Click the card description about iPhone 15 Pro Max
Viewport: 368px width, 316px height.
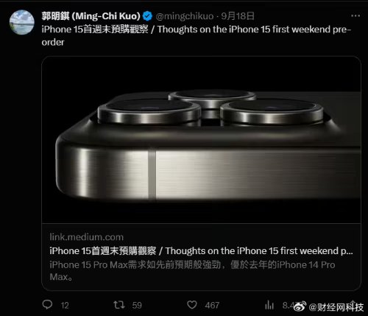coord(192,271)
